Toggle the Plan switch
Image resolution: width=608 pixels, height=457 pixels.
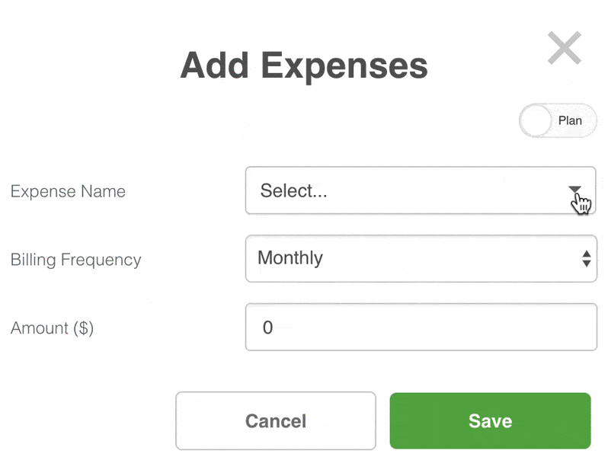click(558, 120)
